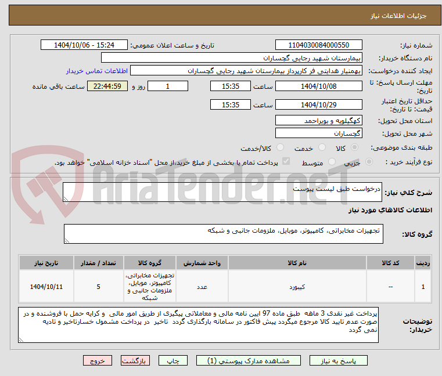Click the گروه کالا table column header
The image size is (442, 376).
pyautogui.click(x=150, y=263)
